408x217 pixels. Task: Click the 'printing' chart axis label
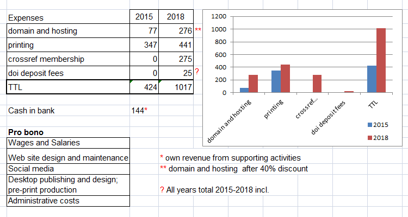(x=273, y=109)
